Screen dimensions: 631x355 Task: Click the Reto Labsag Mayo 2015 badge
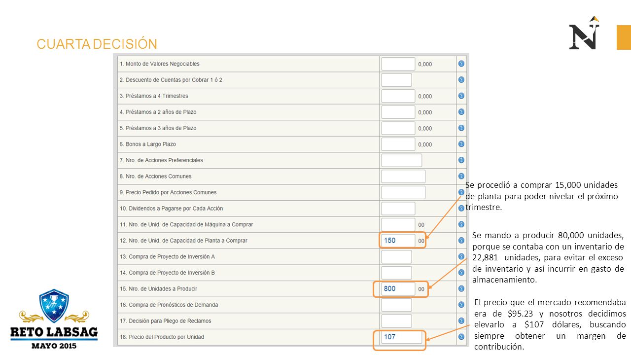(54, 319)
